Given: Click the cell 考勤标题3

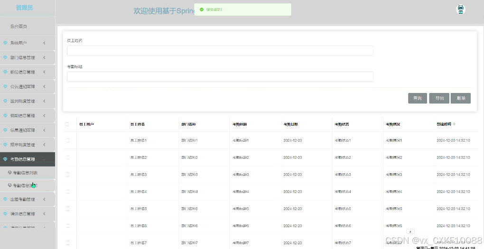Looking at the screenshot, I should pyautogui.click(x=241, y=175).
